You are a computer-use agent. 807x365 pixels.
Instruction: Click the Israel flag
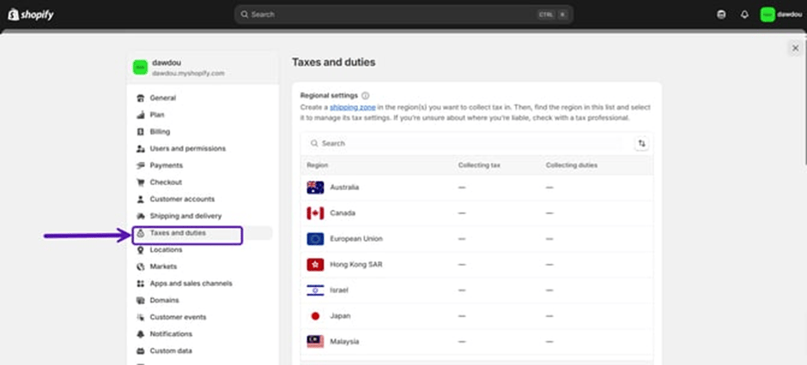click(x=315, y=290)
